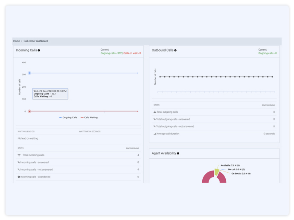Click the Total outgoing calls icon

(x=154, y=112)
